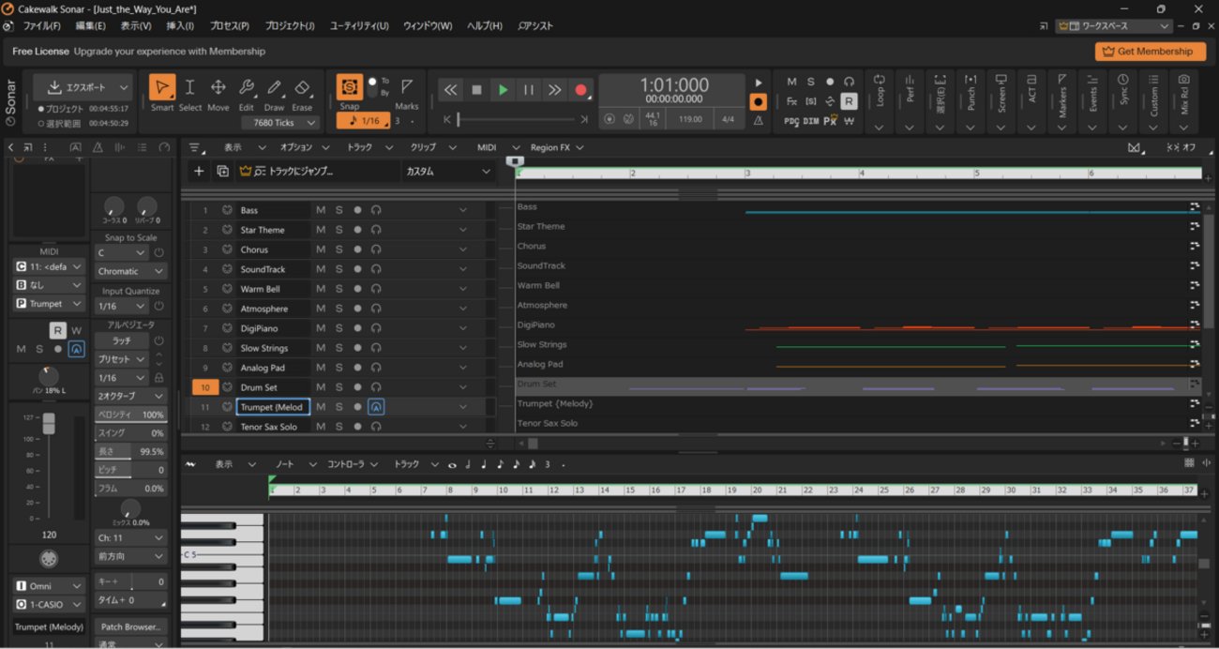Toggle input echo on Trumpet (Melody) track
Screen dimensions: 1219x649
376,407
